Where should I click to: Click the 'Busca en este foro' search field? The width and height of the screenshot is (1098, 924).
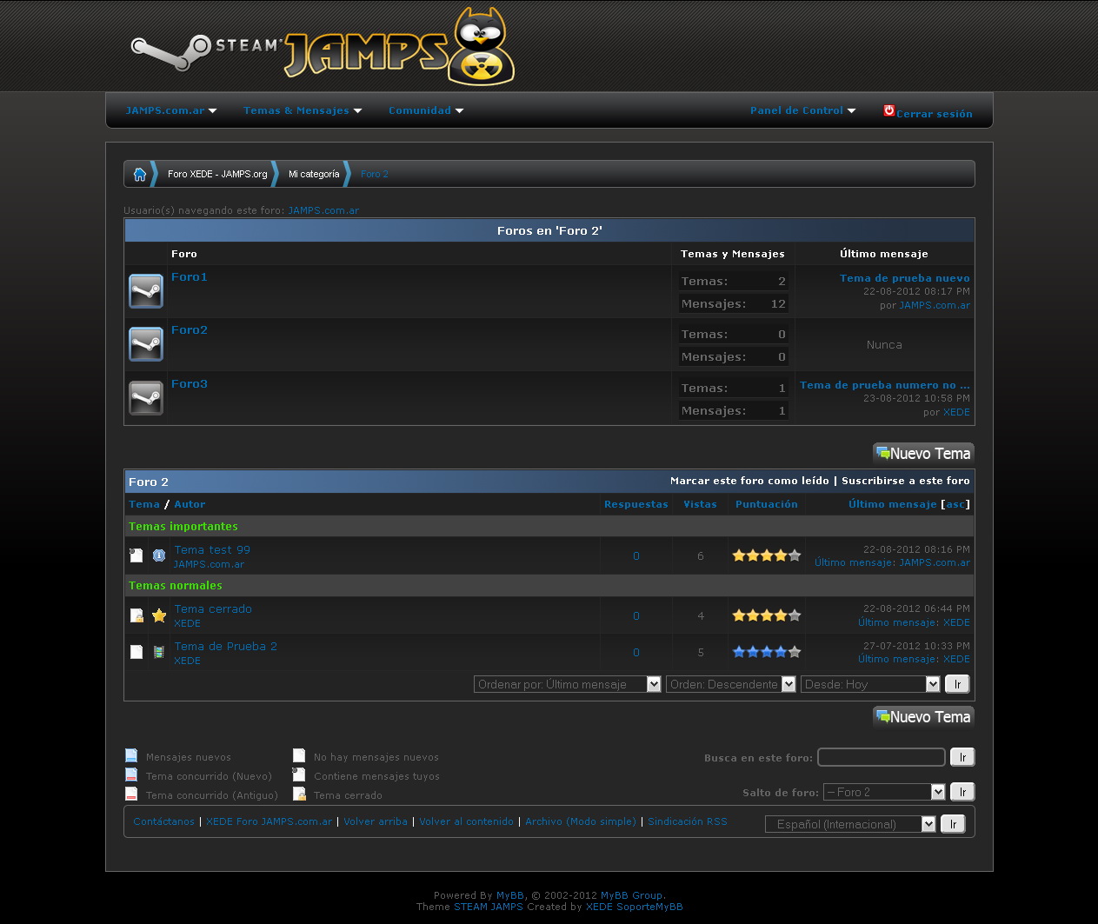[881, 757]
